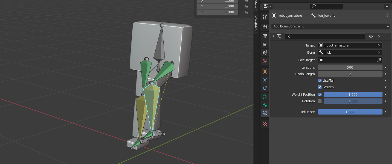Disable the Stretch checkbox
The width and height of the screenshot is (392, 164).
[320, 87]
